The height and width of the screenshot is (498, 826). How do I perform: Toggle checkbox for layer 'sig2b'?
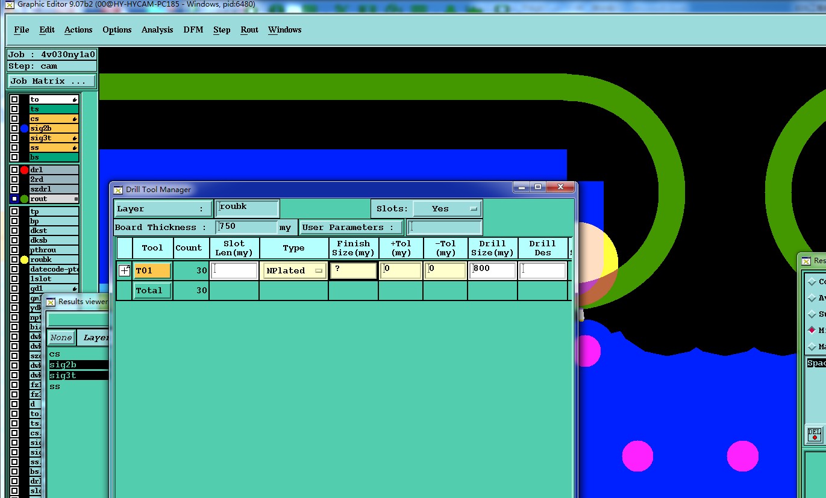pos(14,128)
